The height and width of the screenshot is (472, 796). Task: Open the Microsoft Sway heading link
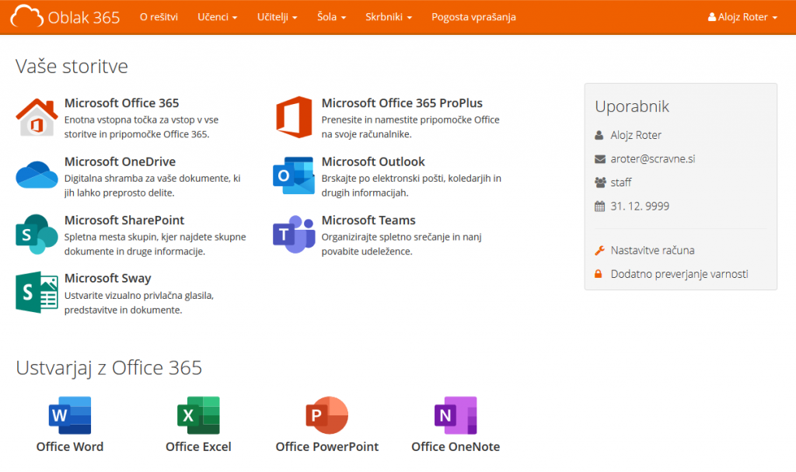point(107,279)
